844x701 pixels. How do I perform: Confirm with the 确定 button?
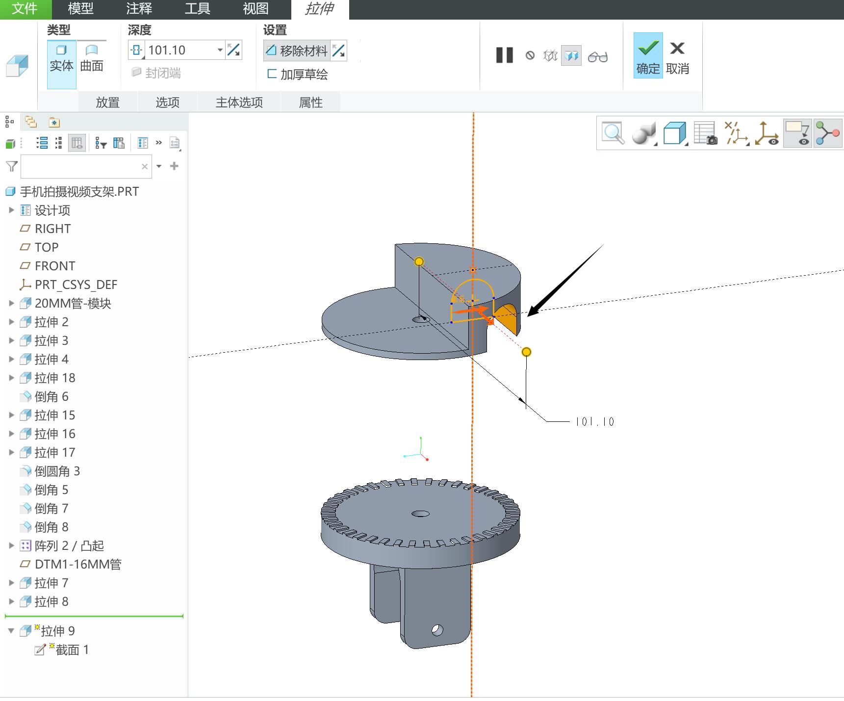click(x=648, y=55)
